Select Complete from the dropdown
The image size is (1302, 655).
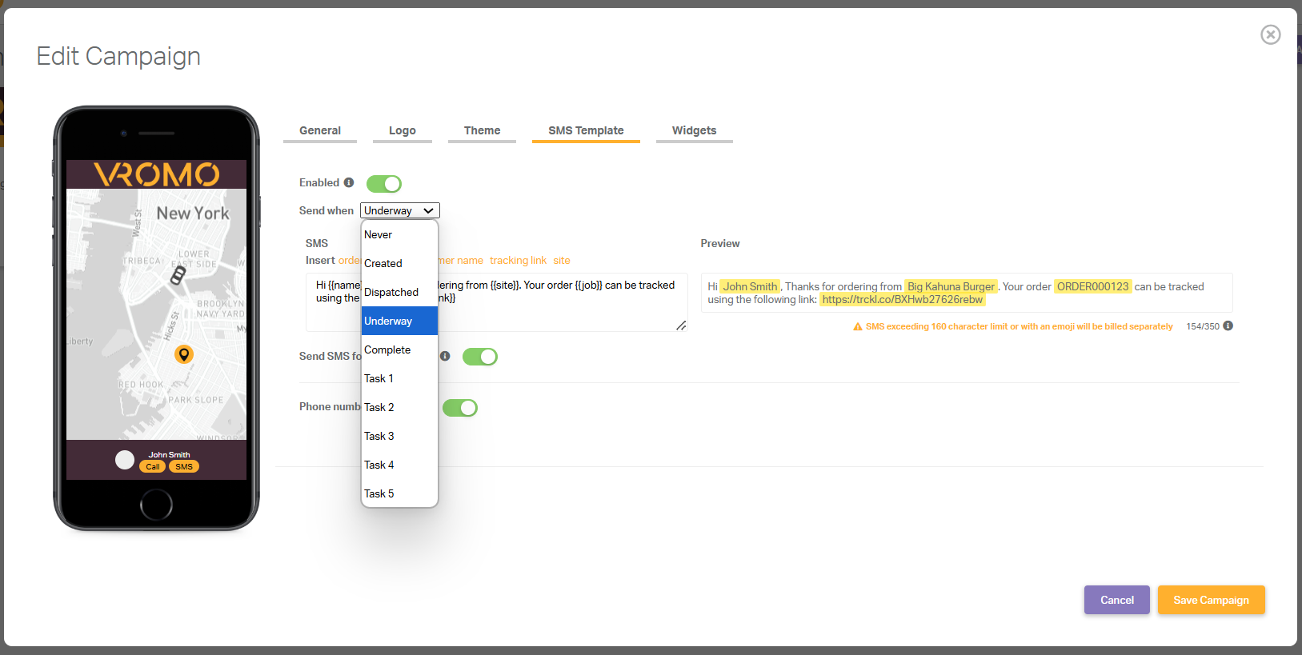click(399, 349)
